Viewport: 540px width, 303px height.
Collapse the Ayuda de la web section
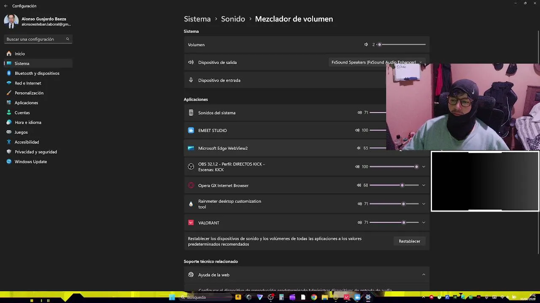tap(424, 275)
